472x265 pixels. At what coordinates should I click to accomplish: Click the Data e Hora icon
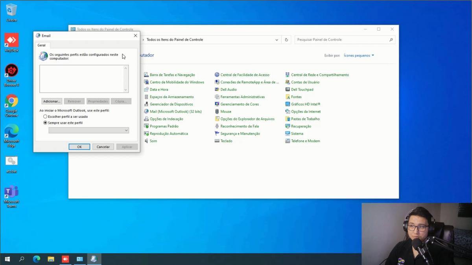click(x=146, y=90)
